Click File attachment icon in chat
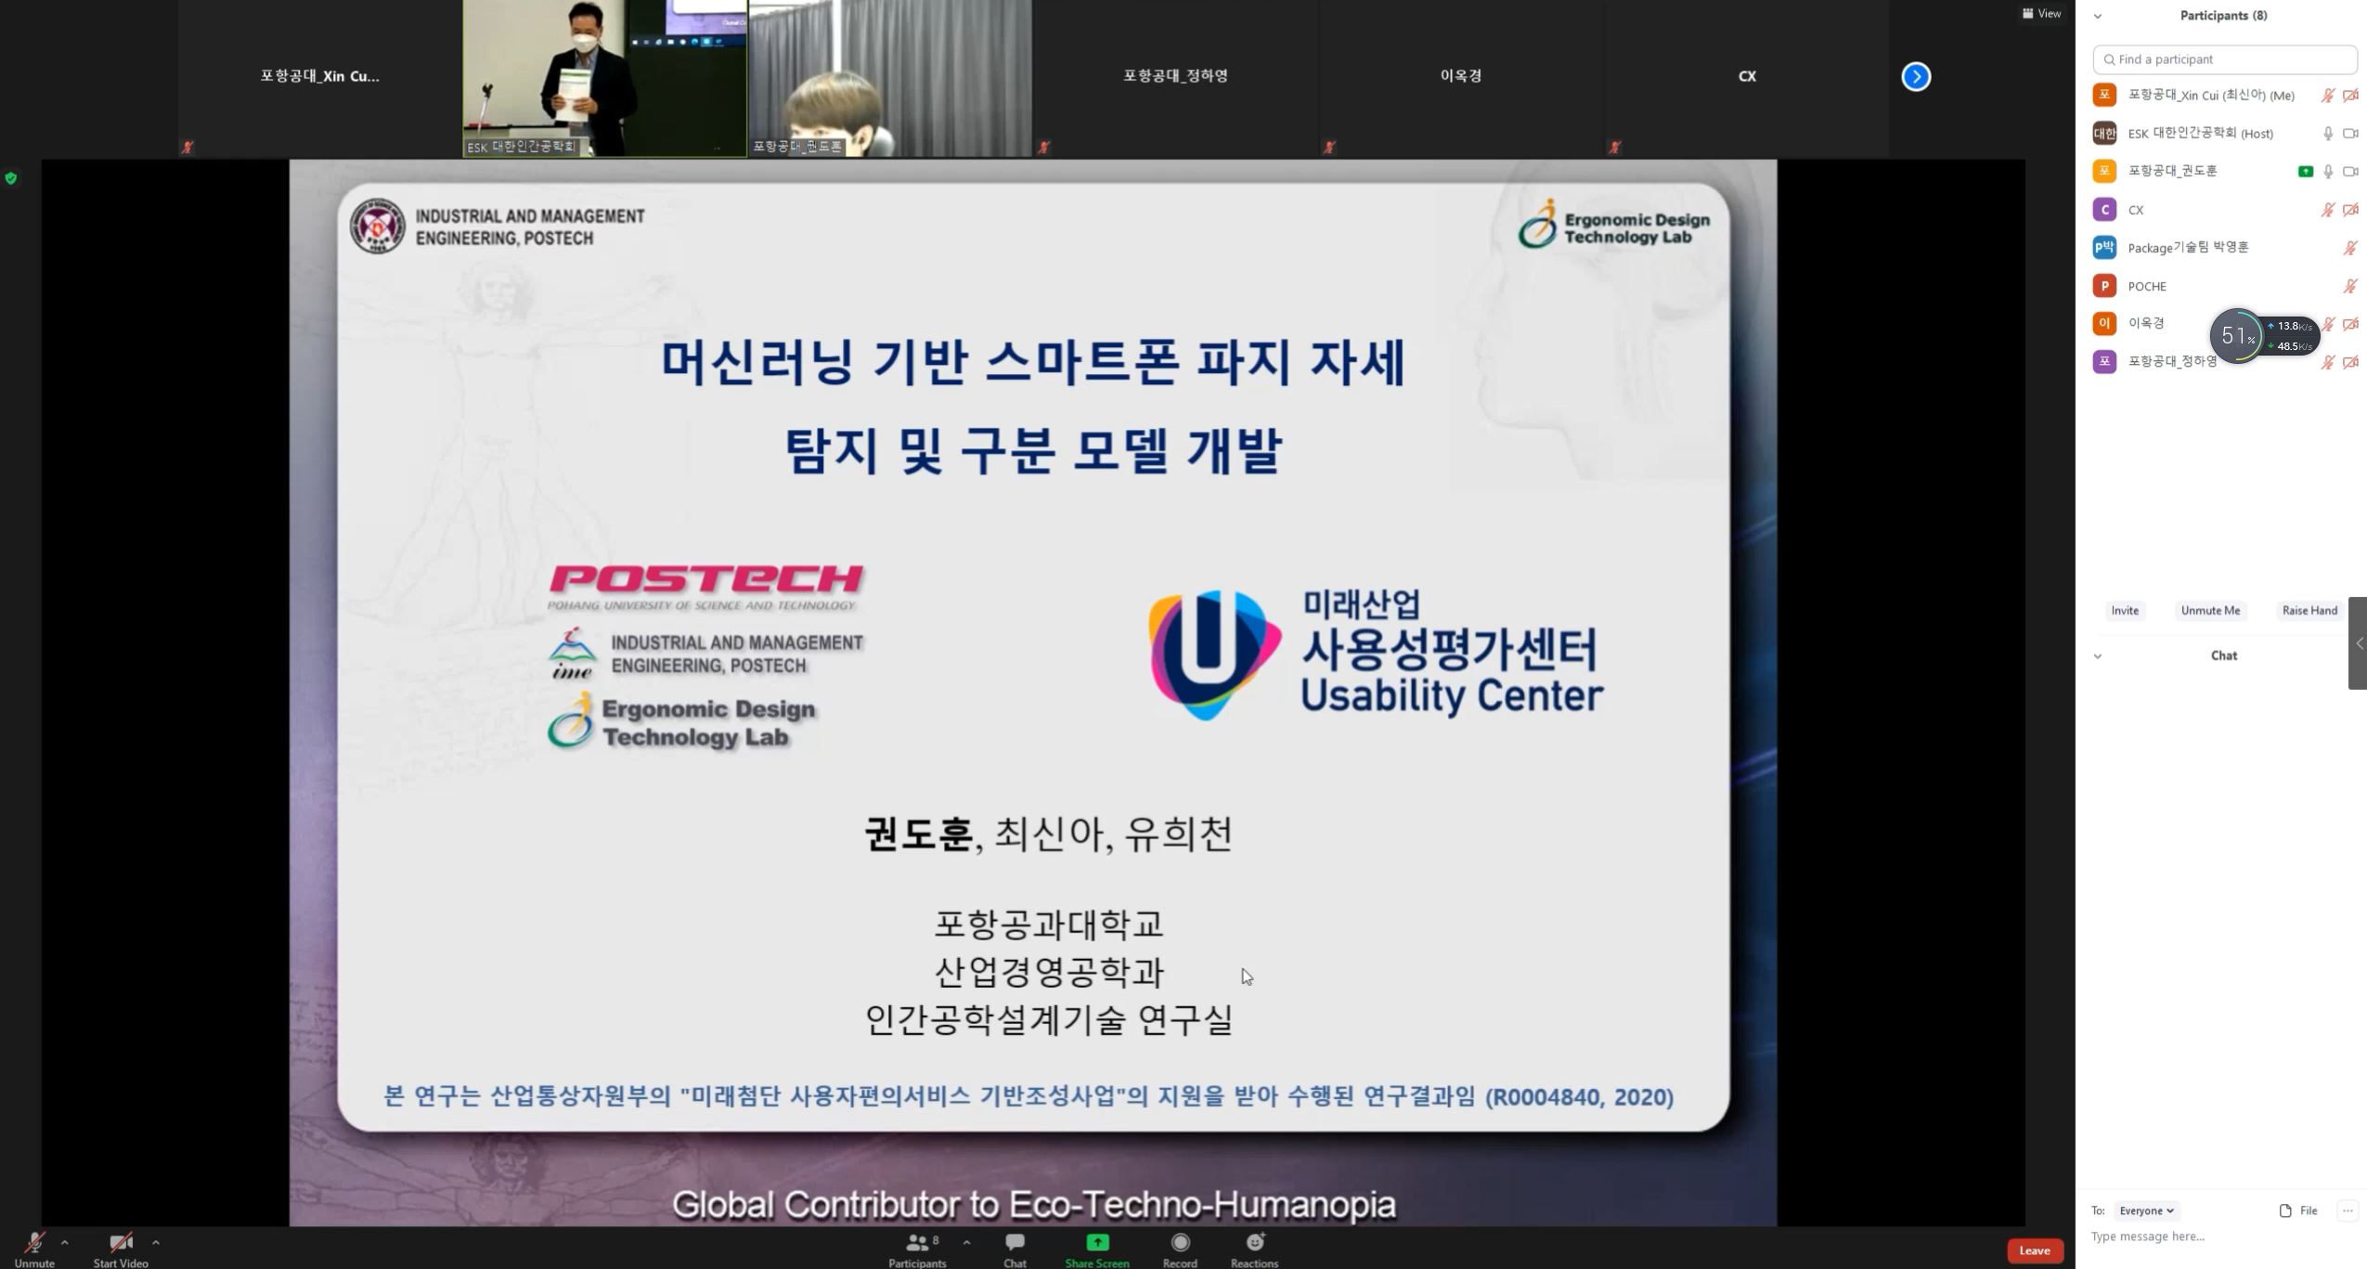The height and width of the screenshot is (1269, 2367). pyautogui.click(x=2286, y=1211)
